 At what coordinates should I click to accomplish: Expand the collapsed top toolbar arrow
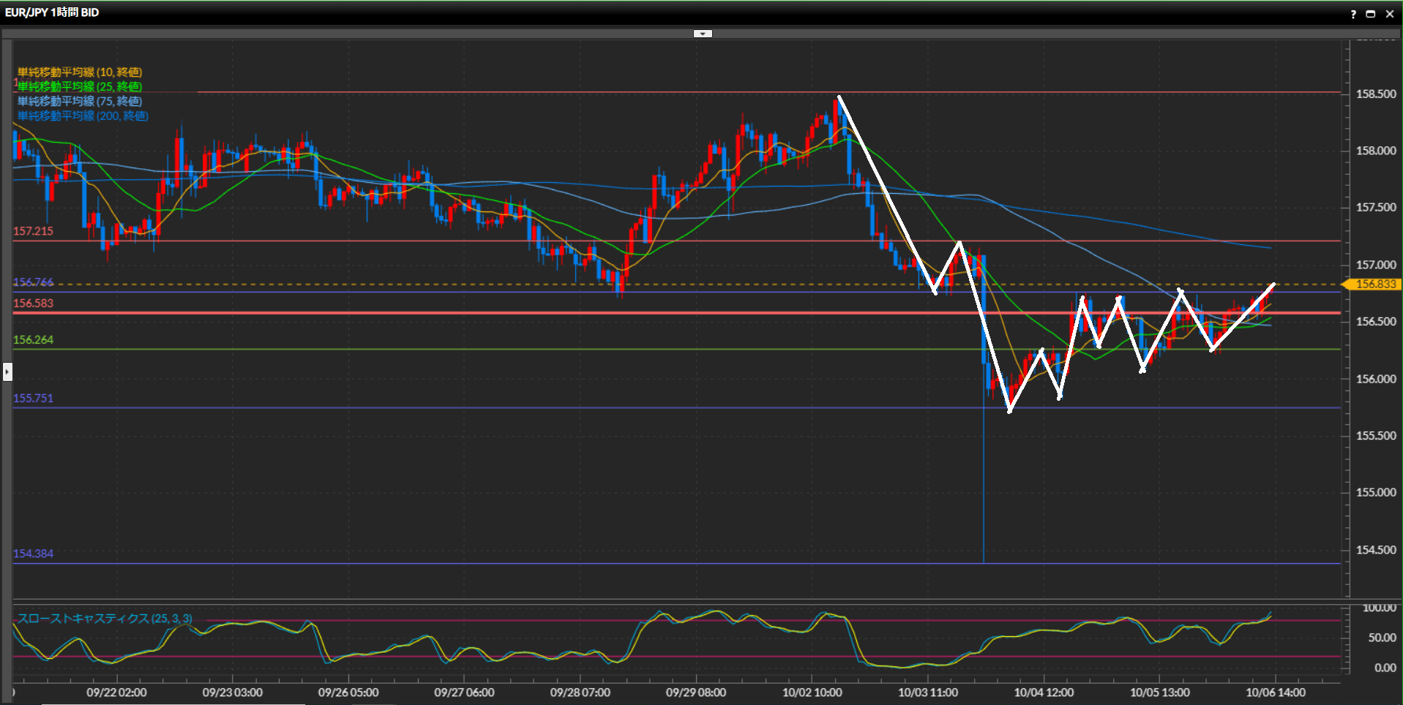(703, 34)
